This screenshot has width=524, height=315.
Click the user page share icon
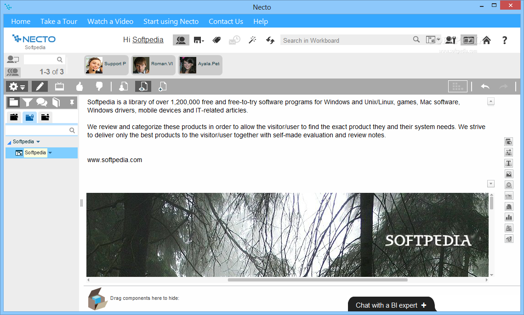123,87
